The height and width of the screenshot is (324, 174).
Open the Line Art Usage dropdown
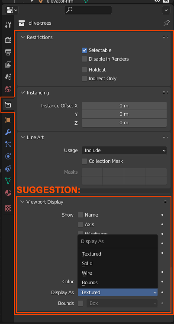coord(124,150)
